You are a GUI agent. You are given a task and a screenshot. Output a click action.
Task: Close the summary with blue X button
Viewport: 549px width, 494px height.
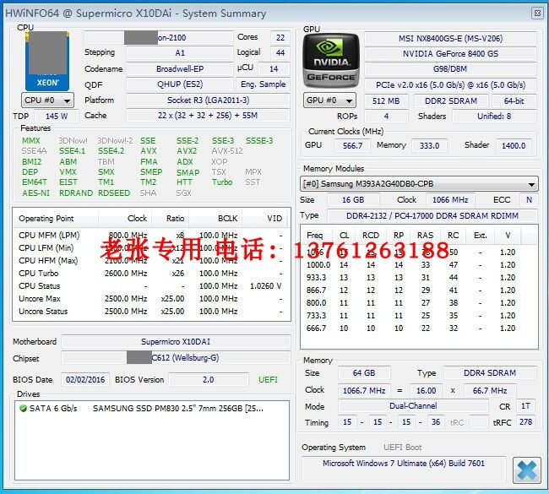(526, 470)
